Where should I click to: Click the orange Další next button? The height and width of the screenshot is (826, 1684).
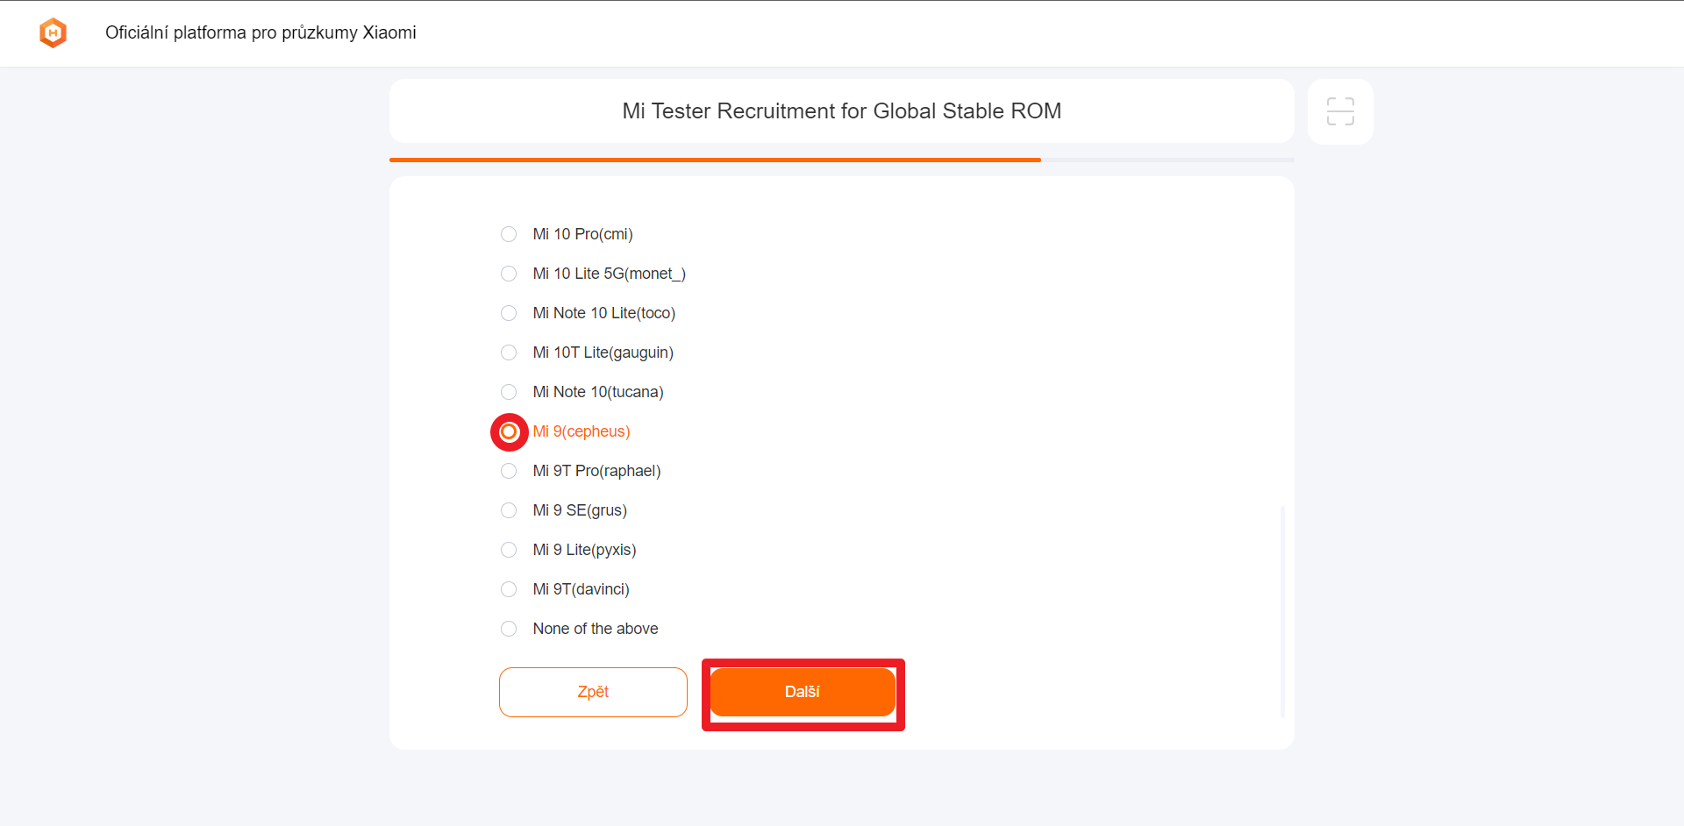click(x=803, y=692)
